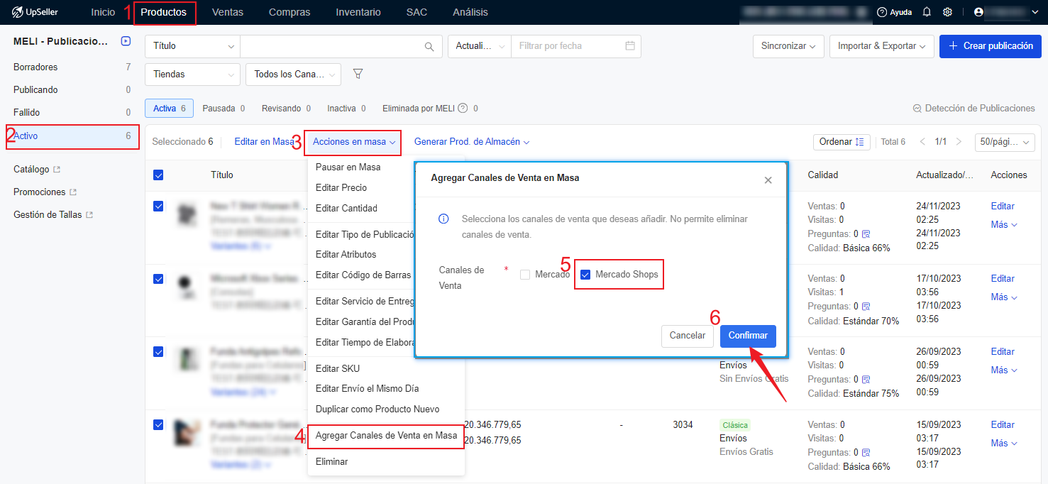Open the Inventario menu
This screenshot has height=484, width=1048.
[358, 12]
